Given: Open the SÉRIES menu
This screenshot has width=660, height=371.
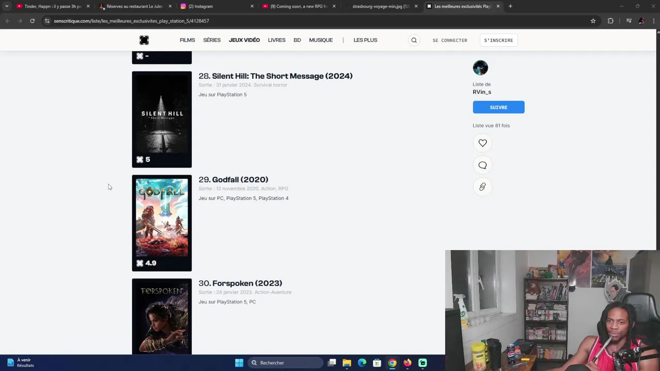Looking at the screenshot, I should coord(212,40).
